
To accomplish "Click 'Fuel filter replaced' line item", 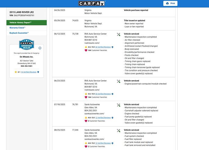I will point(133,139).
